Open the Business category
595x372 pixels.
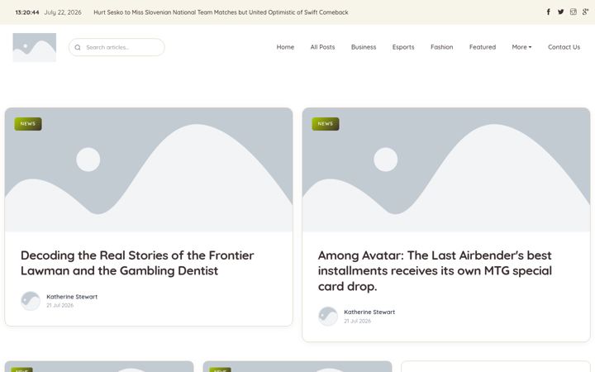[x=364, y=47]
